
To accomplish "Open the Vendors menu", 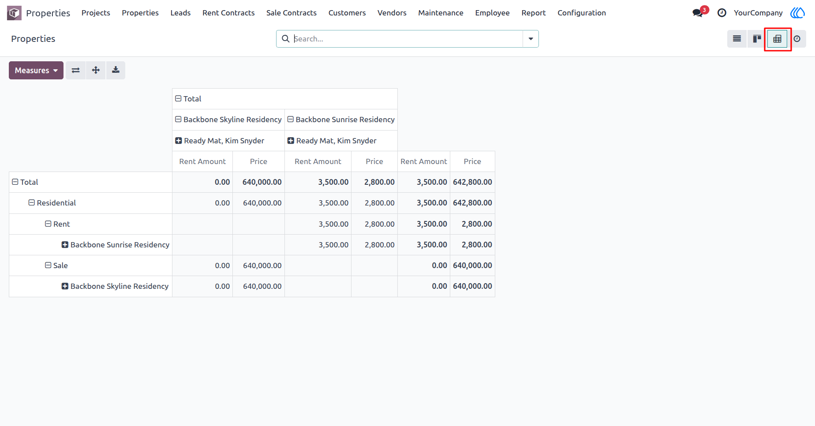I will (x=392, y=13).
